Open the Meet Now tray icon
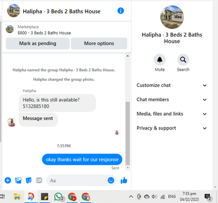Image resolution: width=218 pixels, height=203 pixels. tap(139, 196)
